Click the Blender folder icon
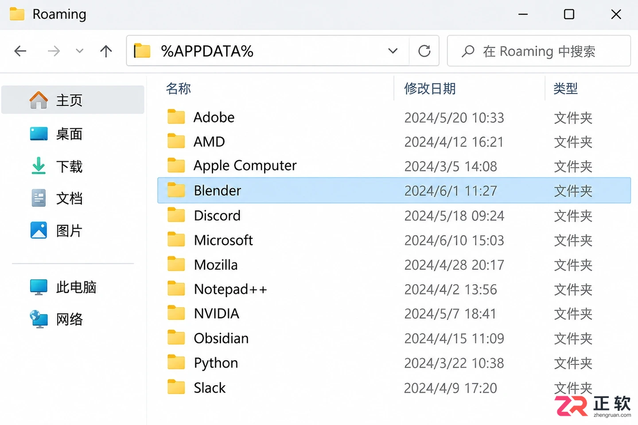The width and height of the screenshot is (638, 425). click(x=176, y=190)
